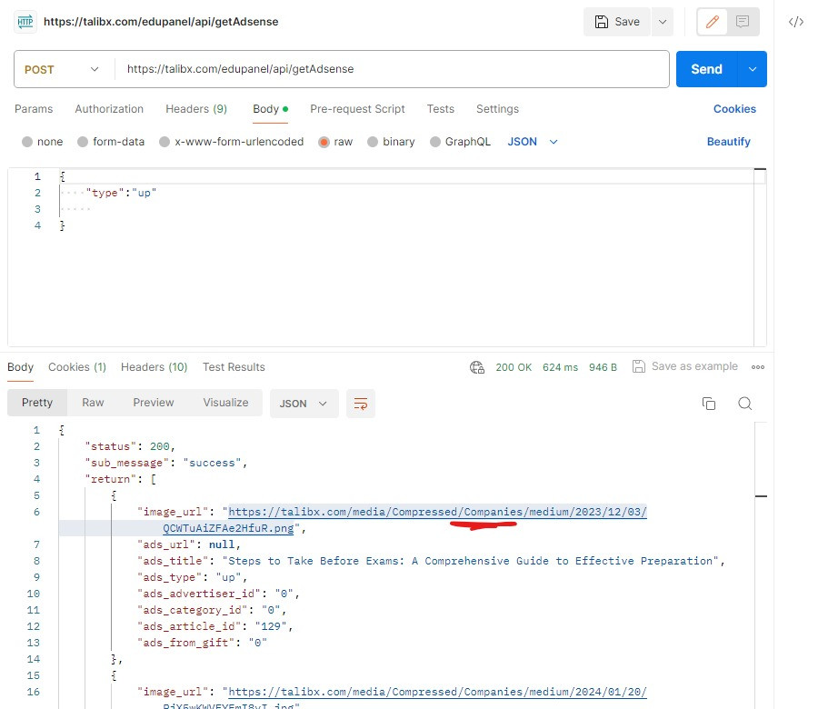818x709 pixels.
Task: Open the request body JSON format dropdown
Action: pyautogui.click(x=532, y=142)
